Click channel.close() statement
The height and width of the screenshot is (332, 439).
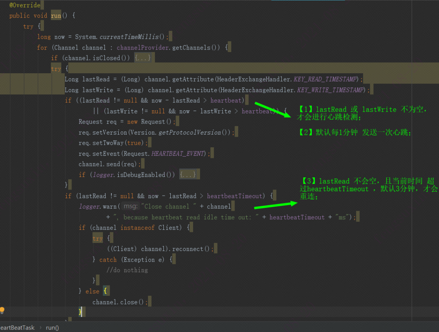(x=119, y=302)
